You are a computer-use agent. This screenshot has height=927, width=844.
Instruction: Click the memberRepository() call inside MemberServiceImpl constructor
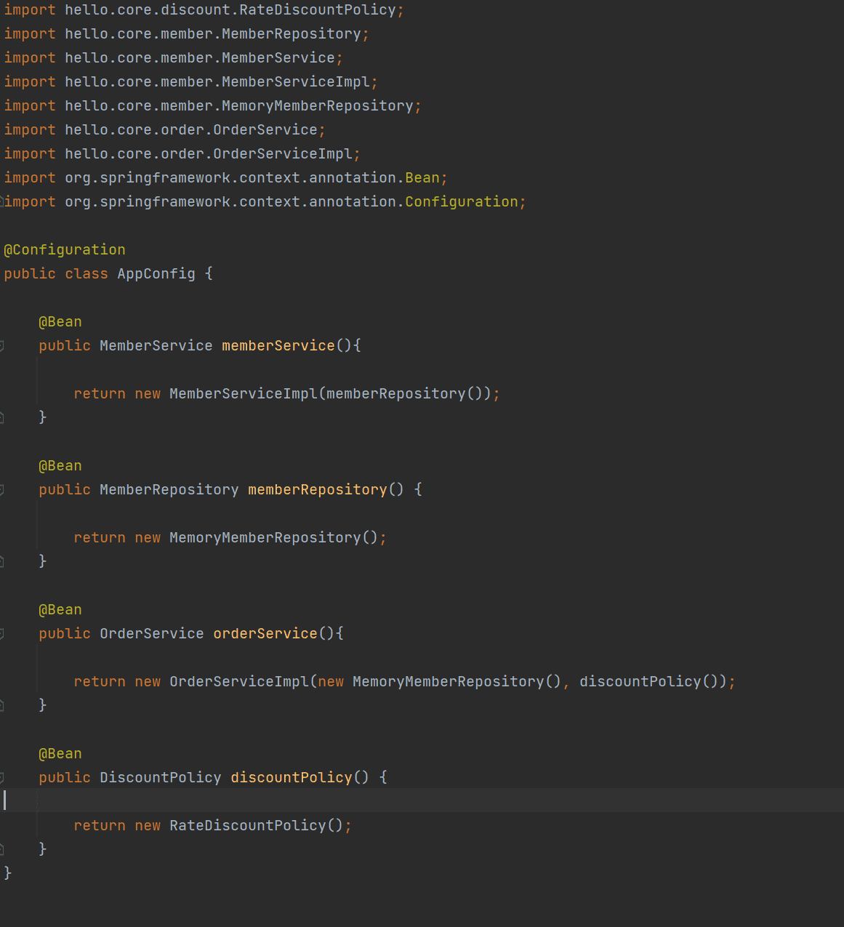[x=405, y=394]
